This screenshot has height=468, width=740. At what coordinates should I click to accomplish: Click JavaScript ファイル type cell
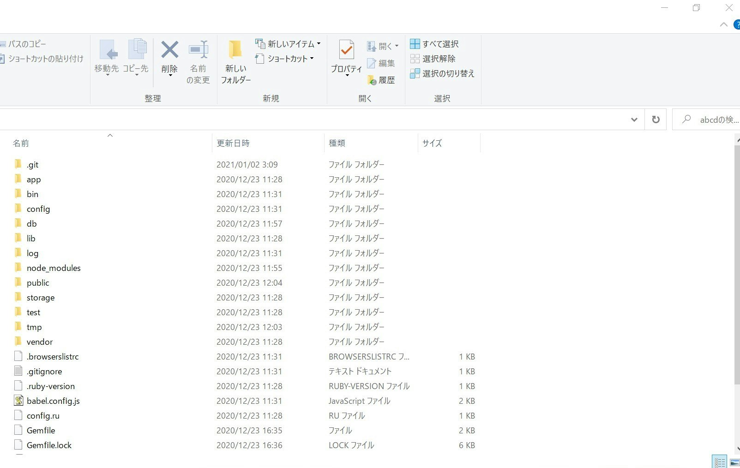click(x=360, y=401)
